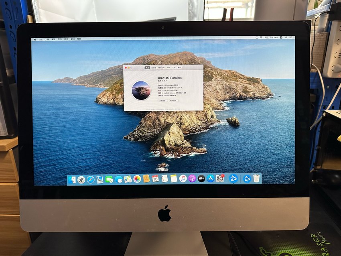Click the "macOS Catalina" title text
The width and height of the screenshot is (341, 256).
(x=170, y=78)
